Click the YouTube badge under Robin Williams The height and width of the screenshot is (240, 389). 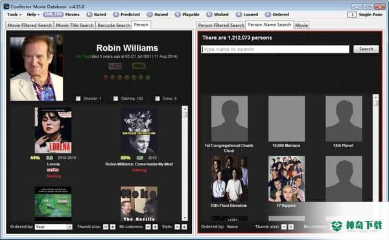(x=115, y=66)
